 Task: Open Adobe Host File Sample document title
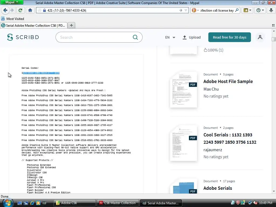click(228, 81)
